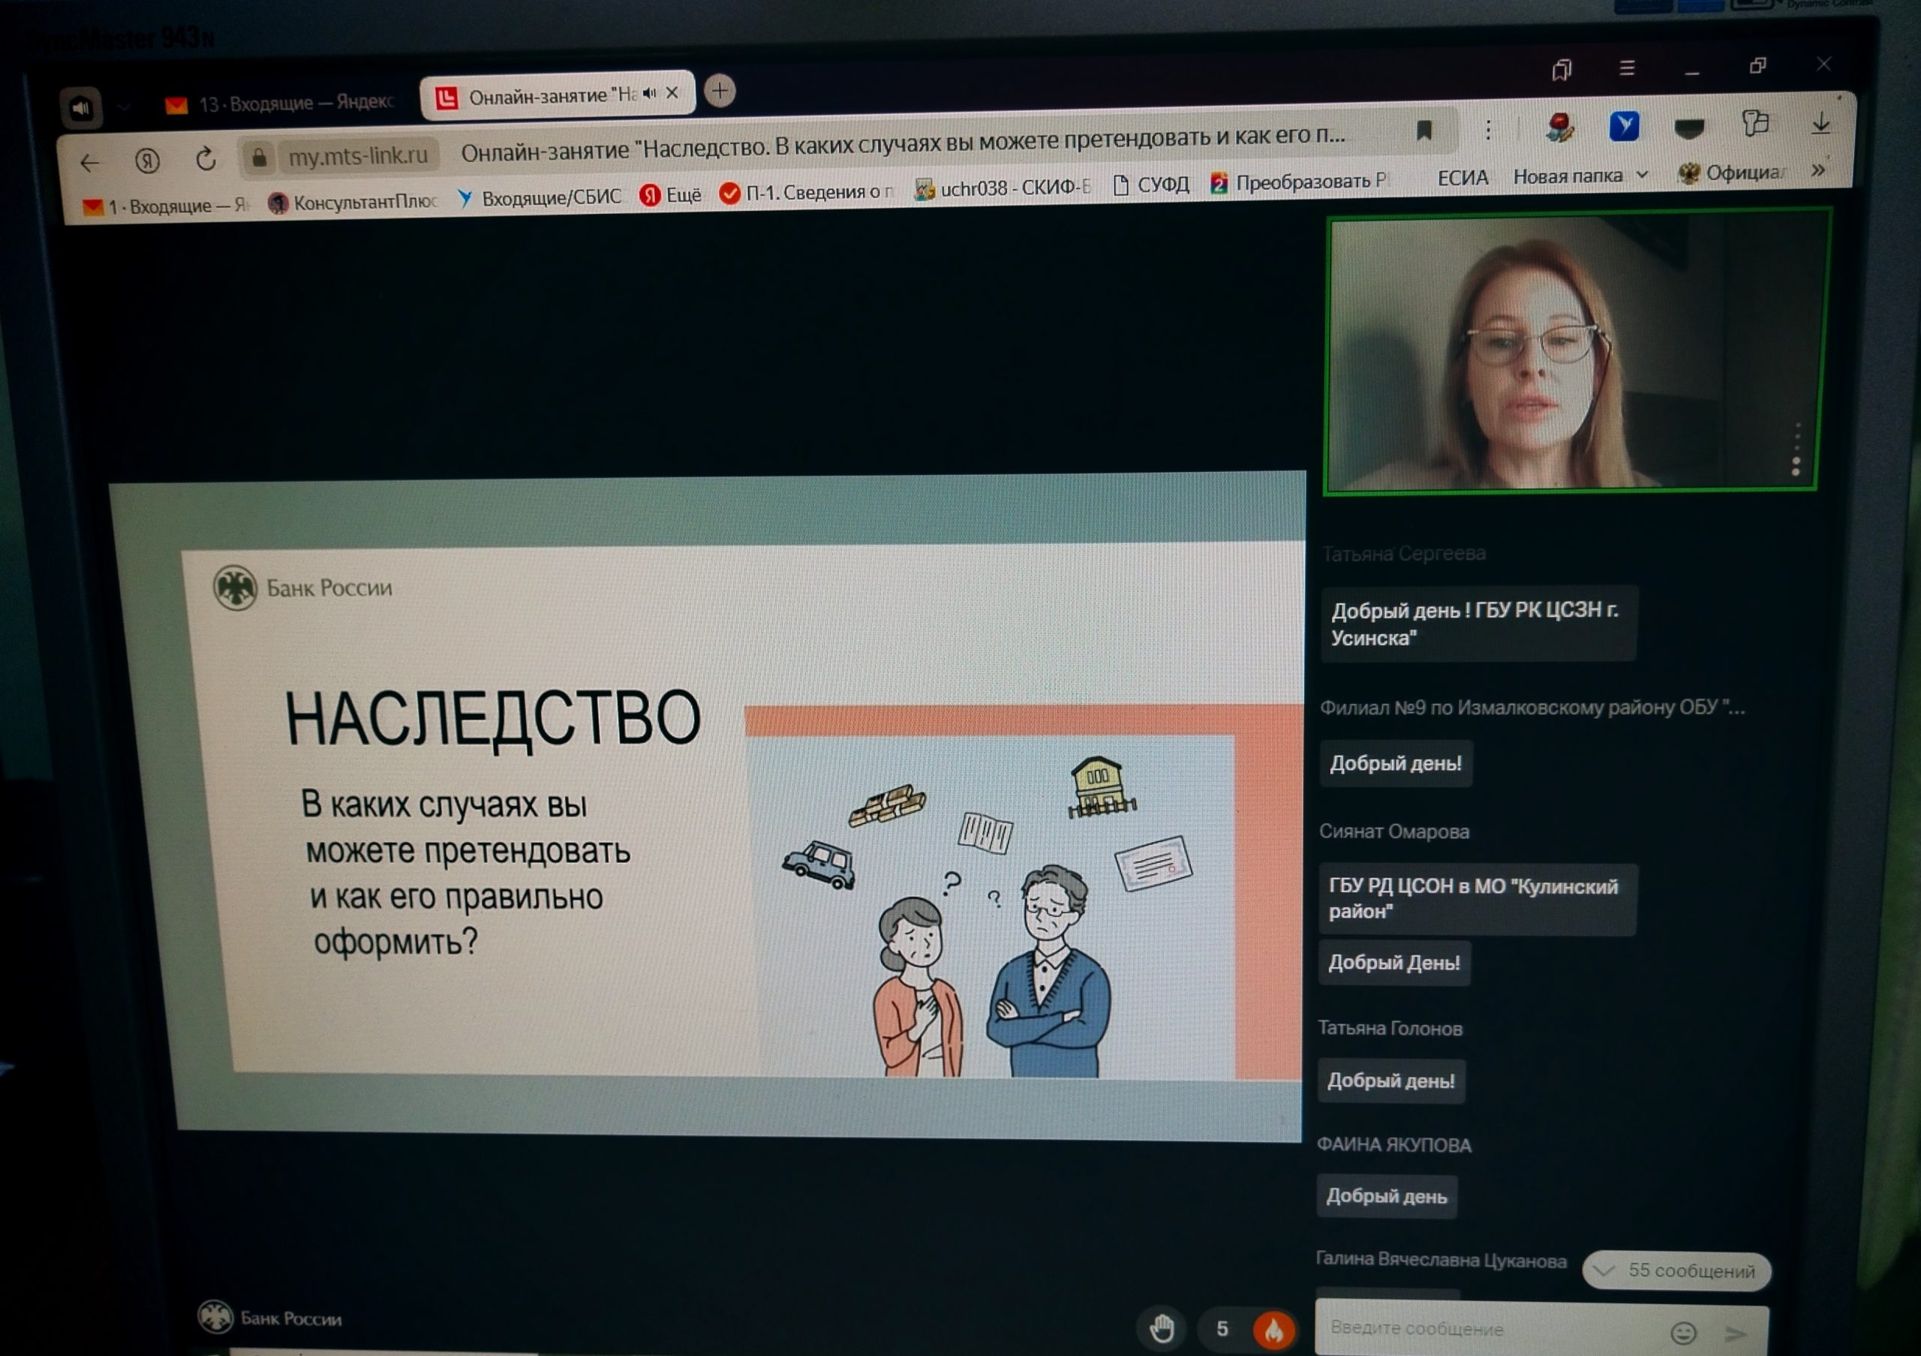The width and height of the screenshot is (1921, 1356).
Task: Open the Официал bookmark
Action: click(1731, 173)
